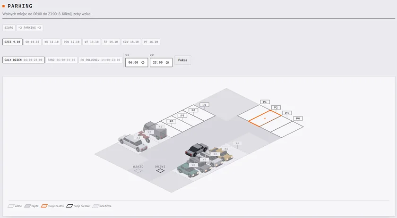
Task: Click the white car at X3
Action: [133, 143]
